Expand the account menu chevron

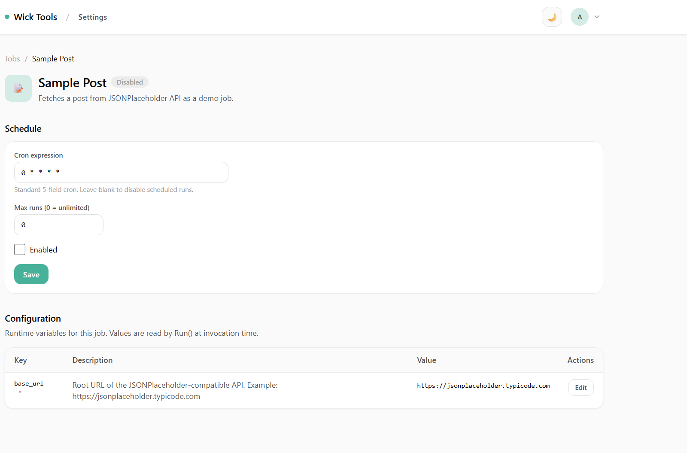click(596, 17)
